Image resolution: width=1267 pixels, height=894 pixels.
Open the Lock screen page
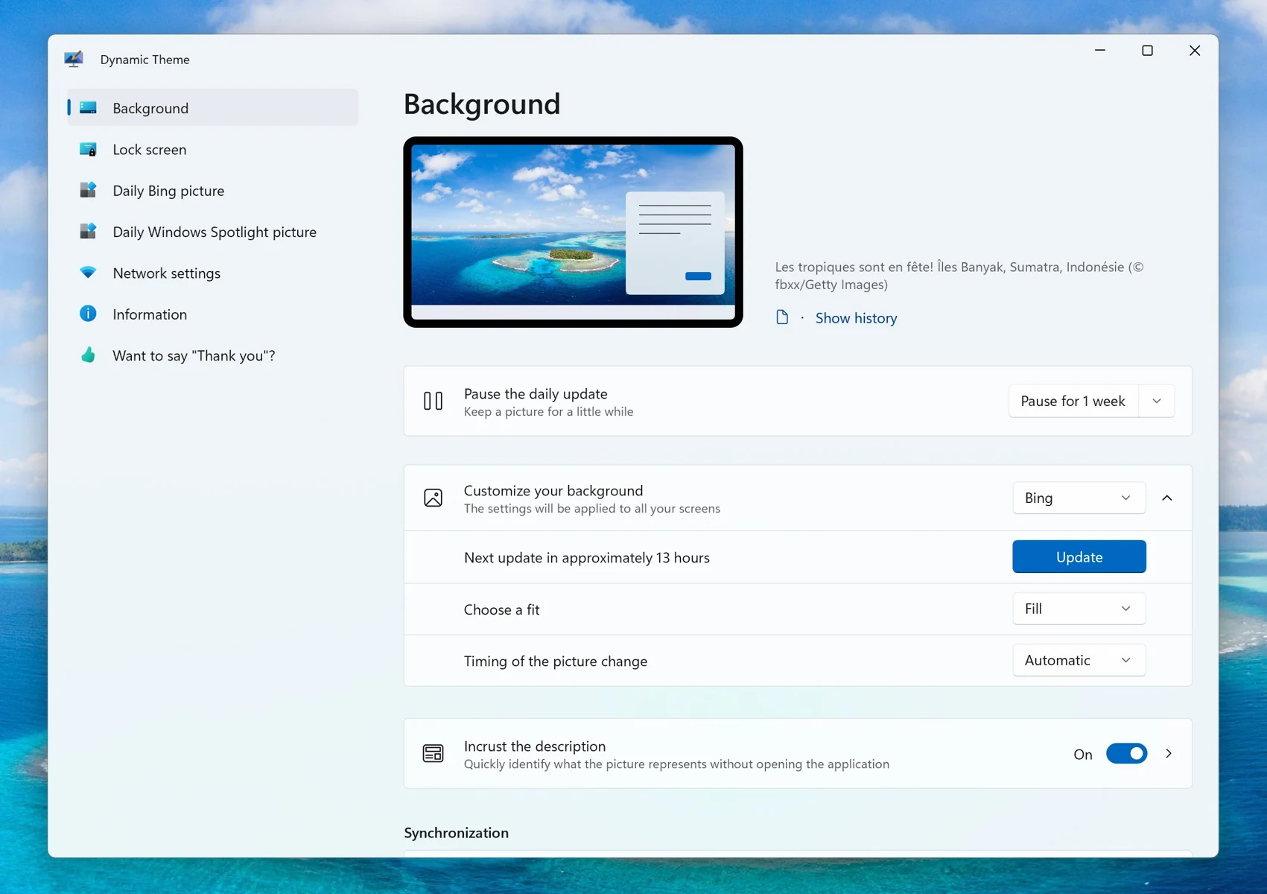tap(213, 150)
